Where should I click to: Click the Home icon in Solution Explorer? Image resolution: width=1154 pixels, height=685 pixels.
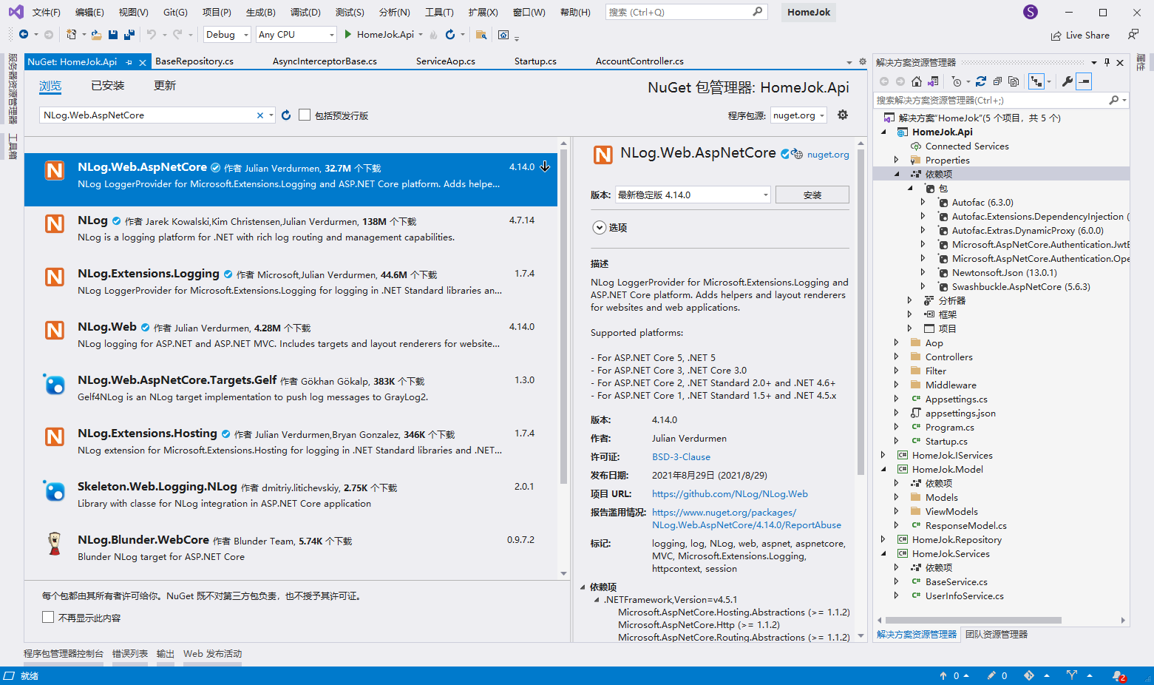(x=917, y=81)
